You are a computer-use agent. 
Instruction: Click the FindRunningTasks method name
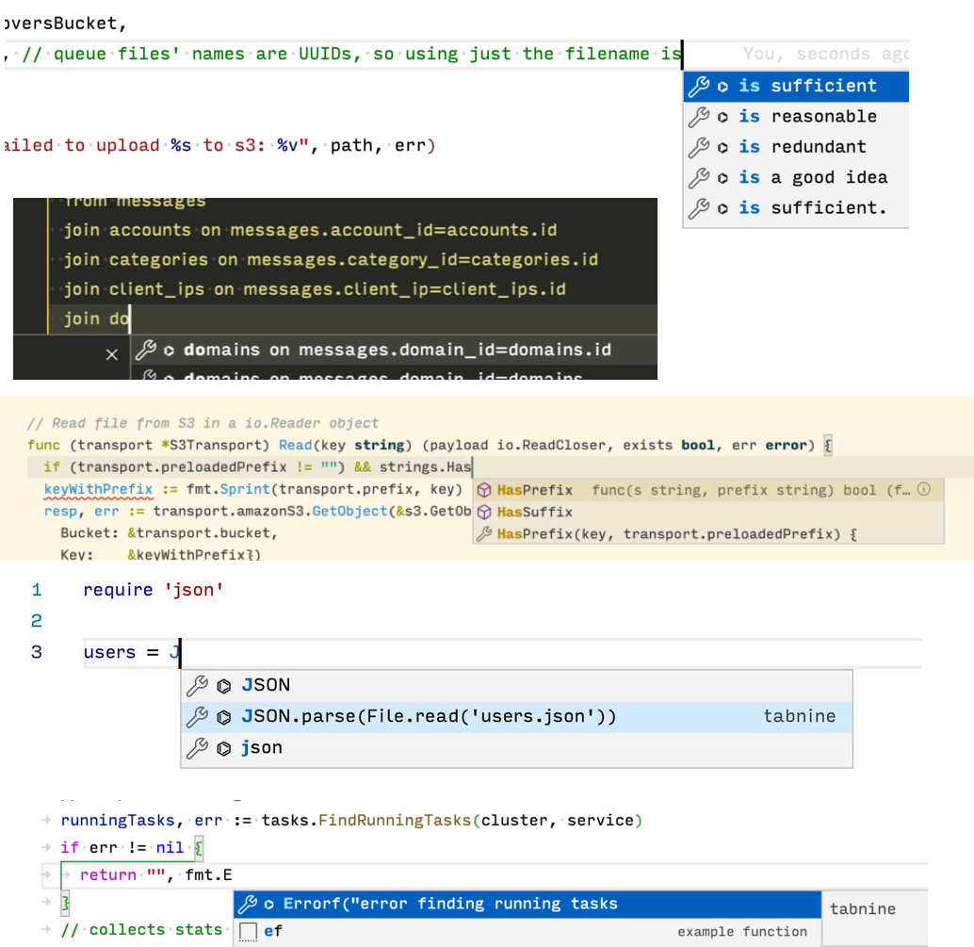tap(395, 820)
